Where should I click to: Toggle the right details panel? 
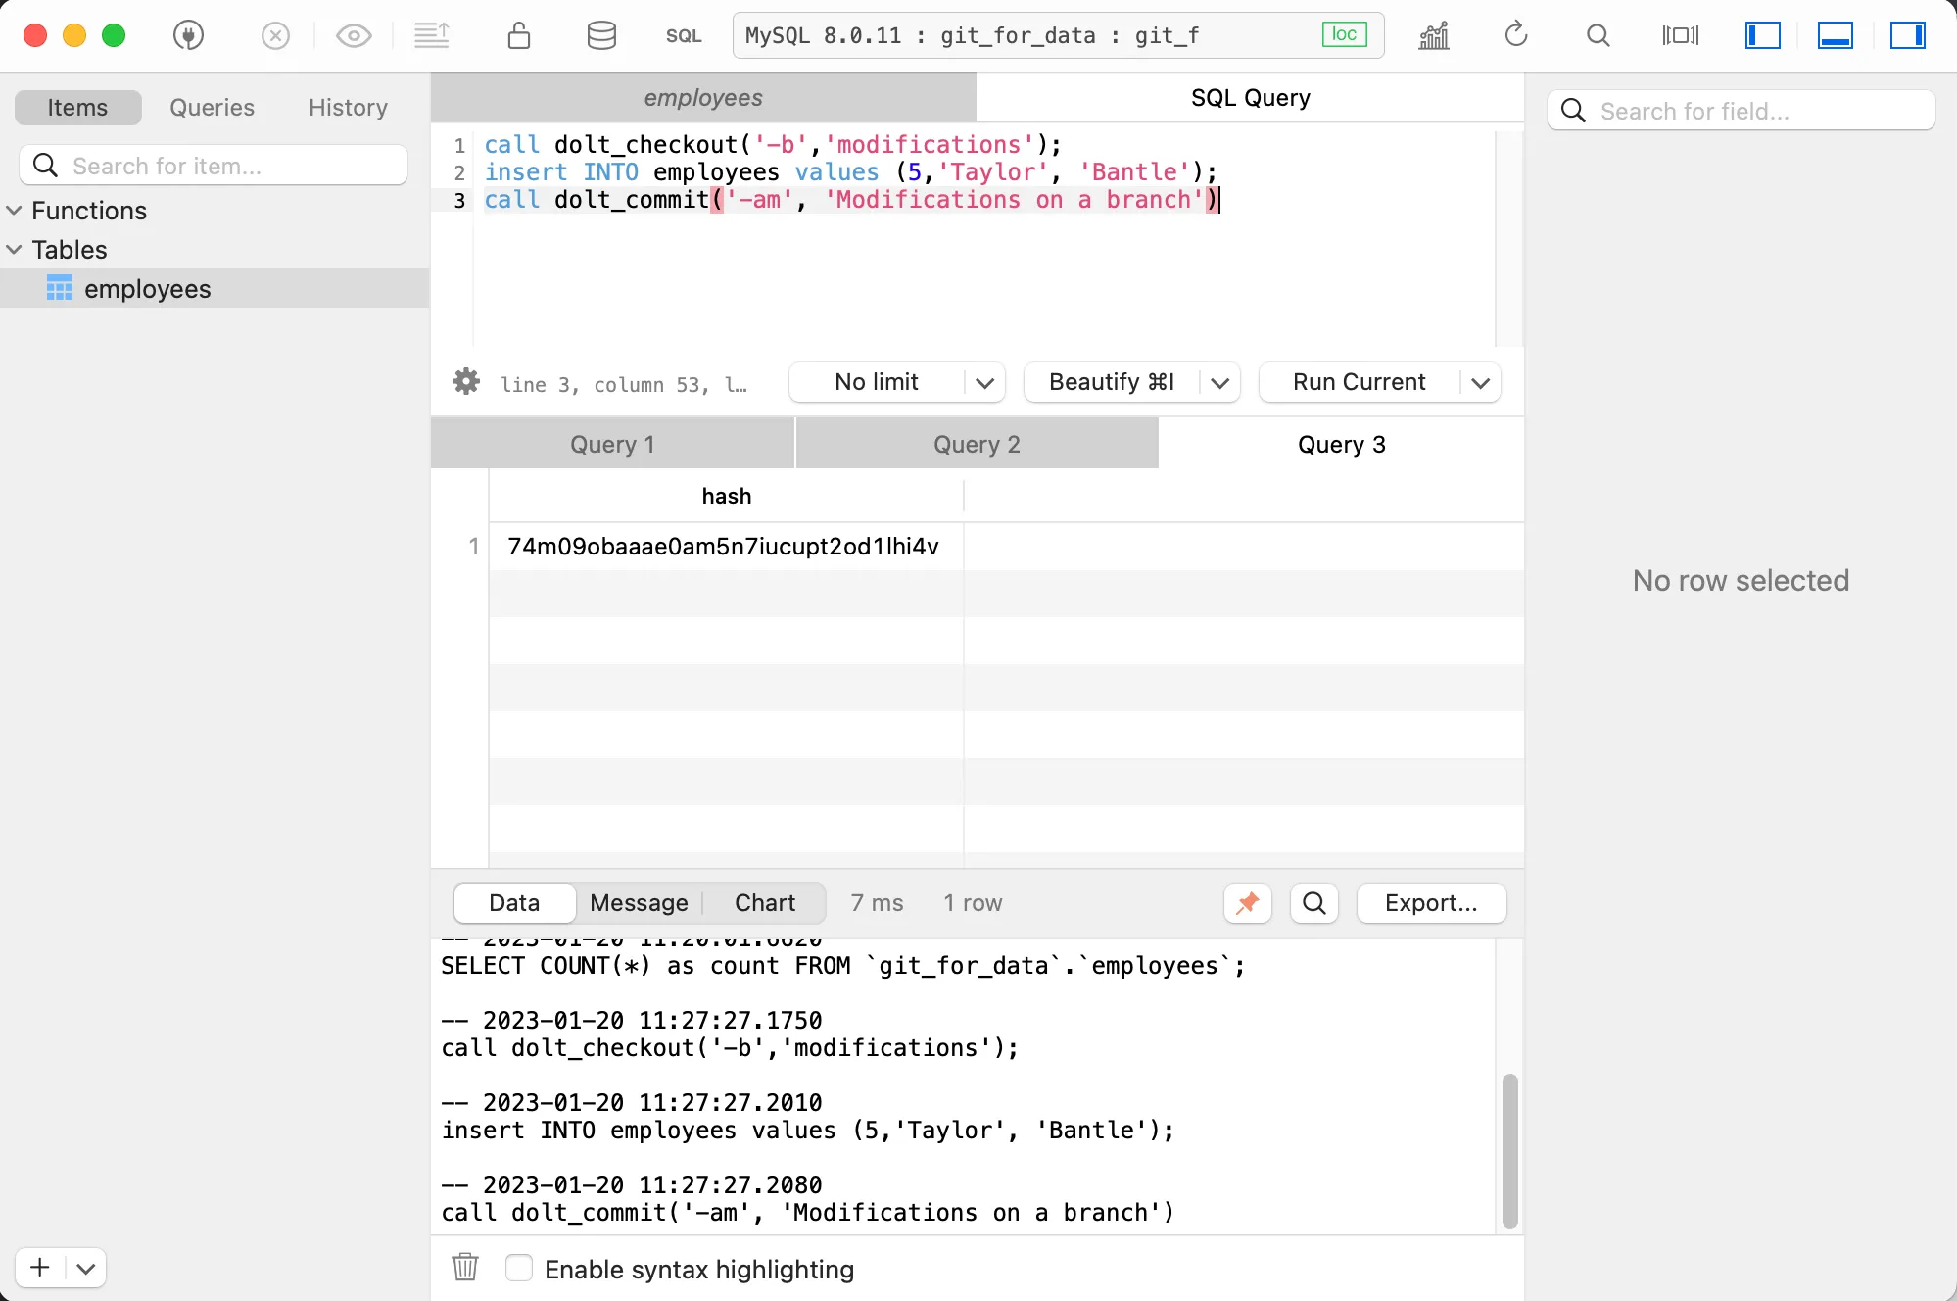pos(1909,35)
